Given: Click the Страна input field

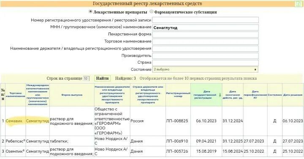Looking at the screenshot, I should click(x=205, y=62).
